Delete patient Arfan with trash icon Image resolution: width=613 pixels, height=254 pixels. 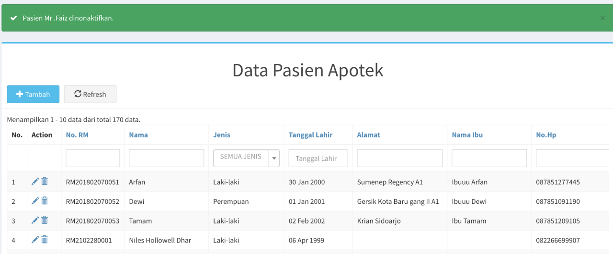45,181
